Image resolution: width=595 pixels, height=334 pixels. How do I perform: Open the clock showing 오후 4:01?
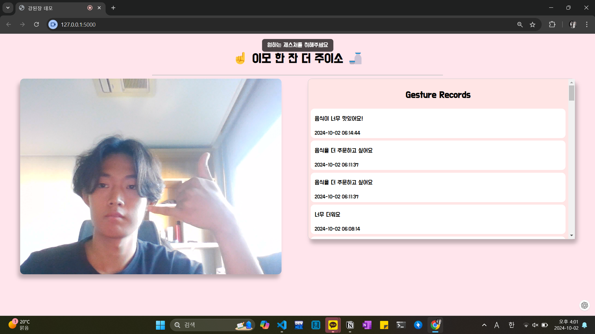[x=566, y=325]
